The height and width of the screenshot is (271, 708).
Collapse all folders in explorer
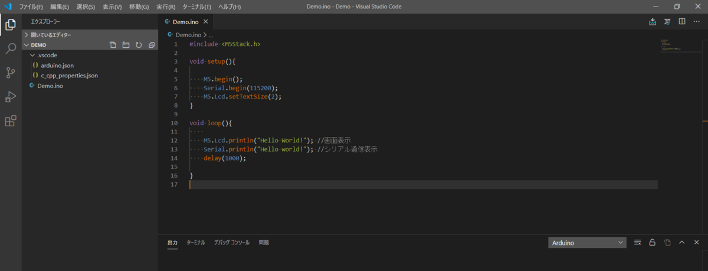tap(152, 45)
